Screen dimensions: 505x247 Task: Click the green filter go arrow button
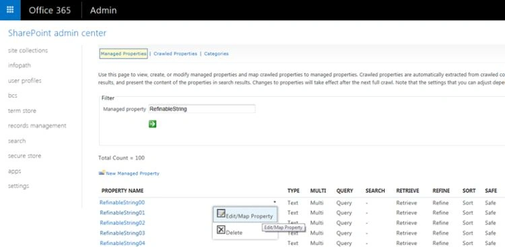(152, 124)
